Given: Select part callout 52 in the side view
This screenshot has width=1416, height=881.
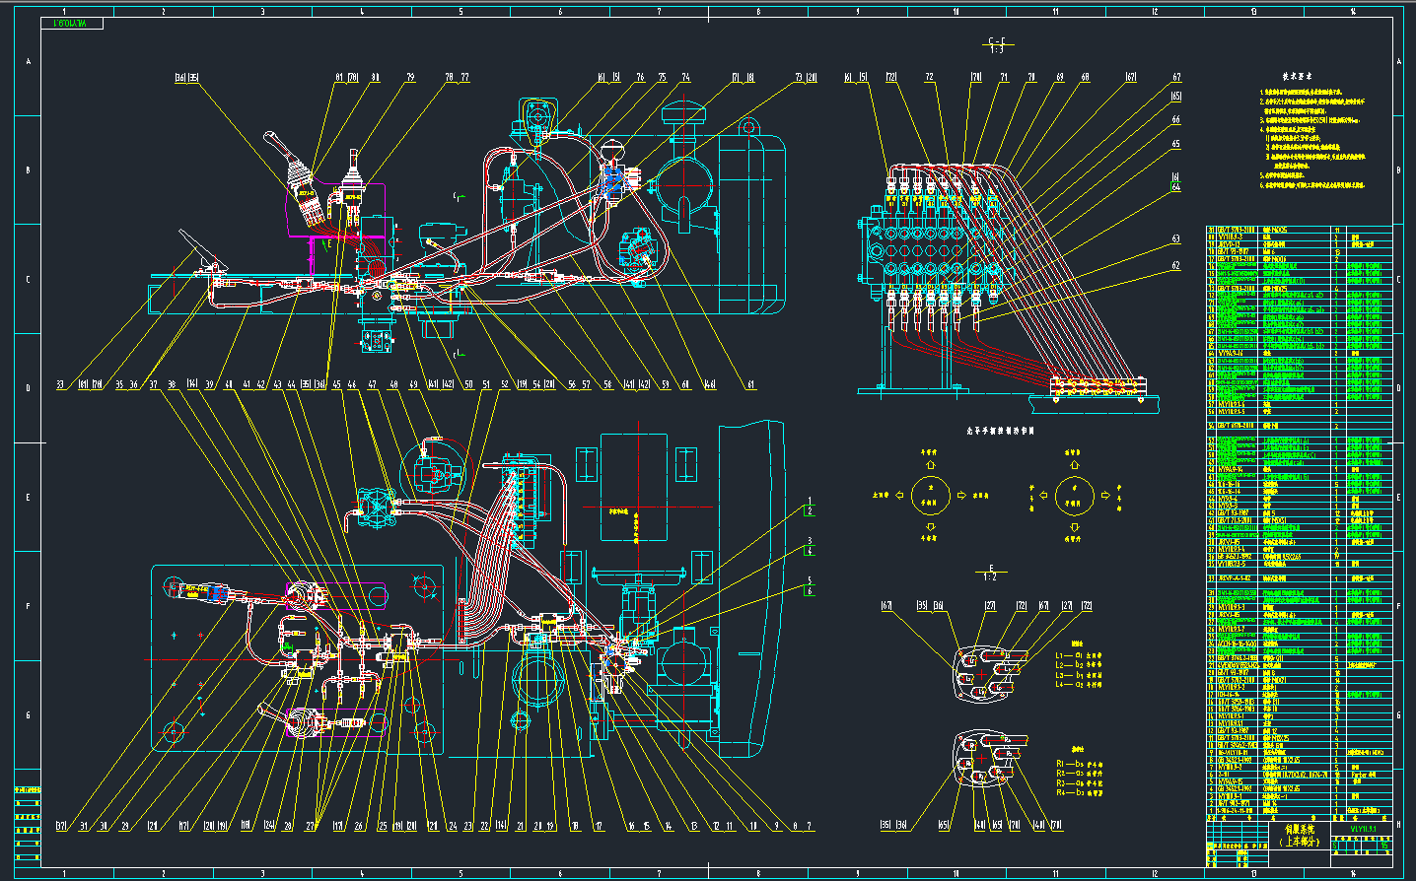Looking at the screenshot, I should coord(505,385).
